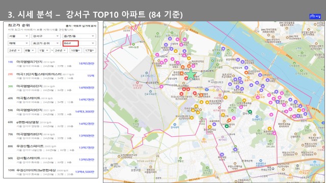Click the green star marker on the map
Image resolution: width=326 pixels, height=183 pixels.
(191, 74)
